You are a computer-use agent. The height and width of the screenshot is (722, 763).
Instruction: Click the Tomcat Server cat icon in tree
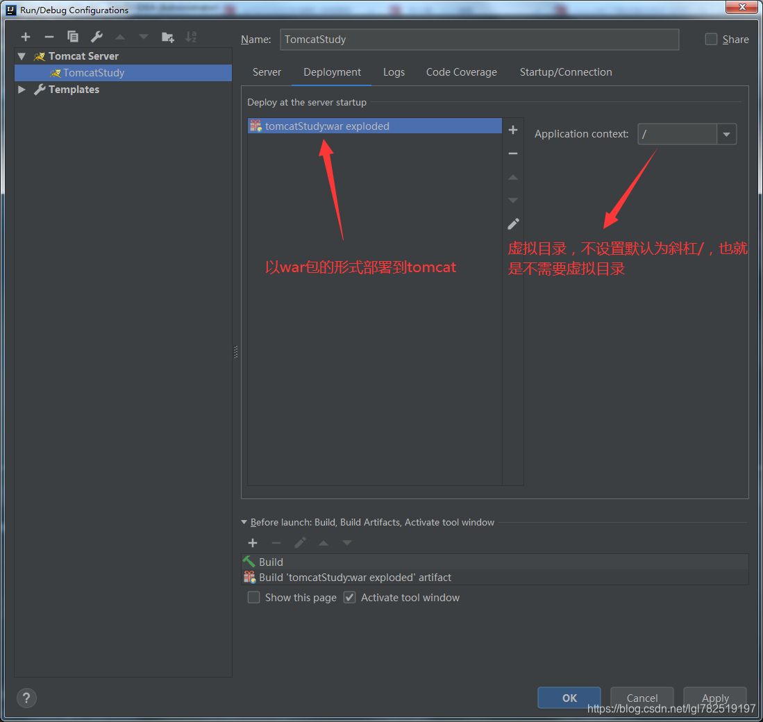tap(40, 56)
